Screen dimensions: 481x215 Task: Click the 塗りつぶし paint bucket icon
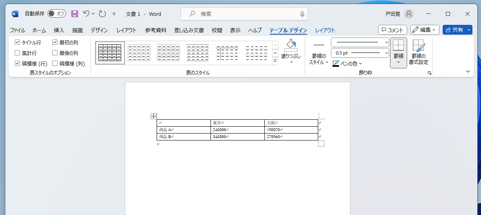pyautogui.click(x=291, y=45)
